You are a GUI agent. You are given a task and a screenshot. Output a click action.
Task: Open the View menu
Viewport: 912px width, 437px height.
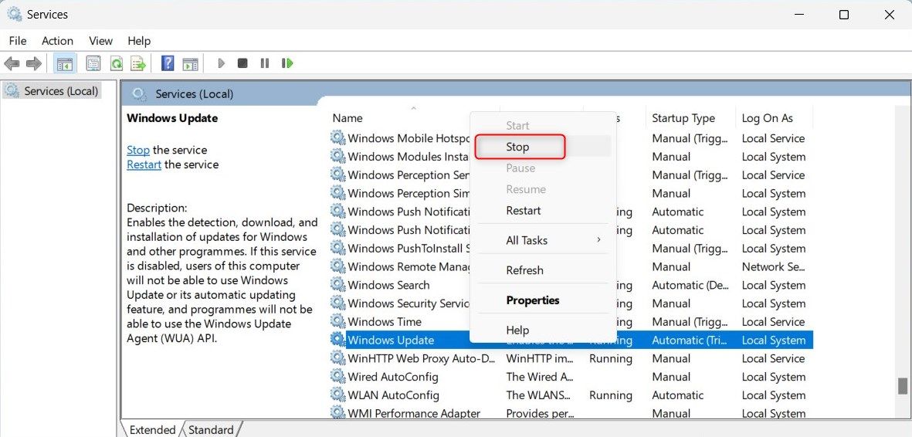[x=100, y=41]
